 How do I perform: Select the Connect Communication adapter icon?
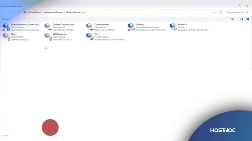48,27
